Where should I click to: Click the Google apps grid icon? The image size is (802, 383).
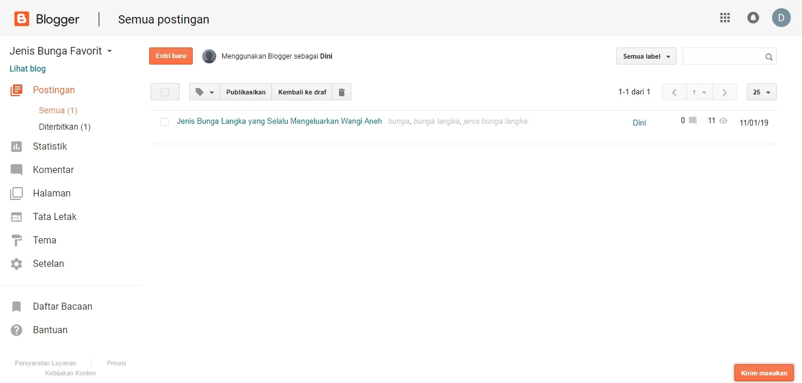(x=724, y=18)
